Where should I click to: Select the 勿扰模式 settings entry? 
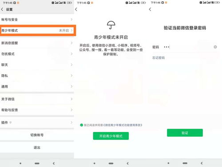pos(37,54)
